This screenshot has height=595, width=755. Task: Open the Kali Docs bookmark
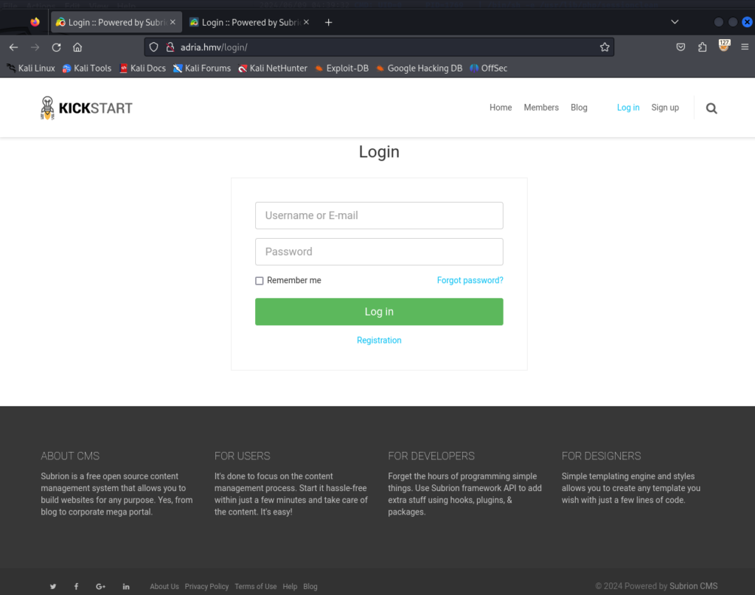[x=142, y=69]
